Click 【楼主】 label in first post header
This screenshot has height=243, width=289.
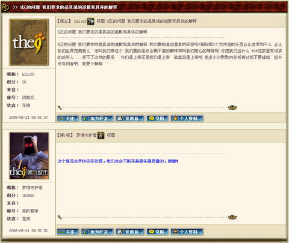(x=64, y=21)
